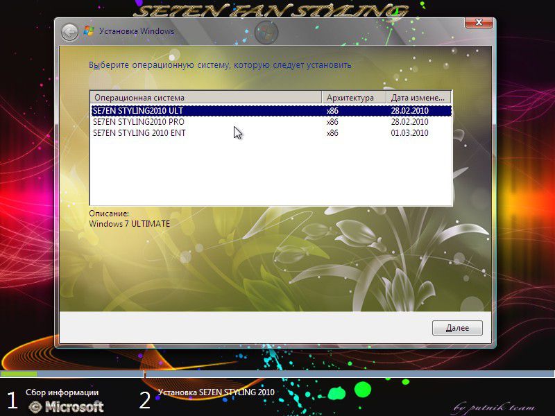
Task: Click the Windows 7 ULTIMATE description text
Action: pyautogui.click(x=129, y=223)
